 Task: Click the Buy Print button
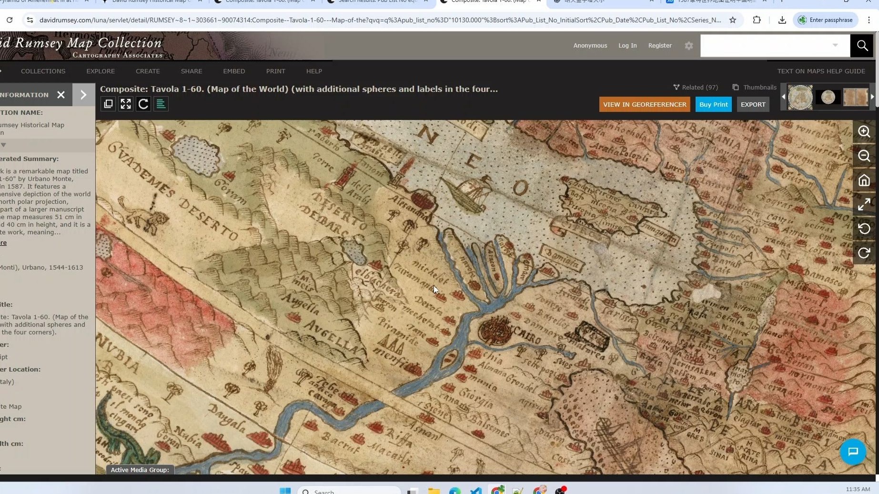(x=713, y=104)
